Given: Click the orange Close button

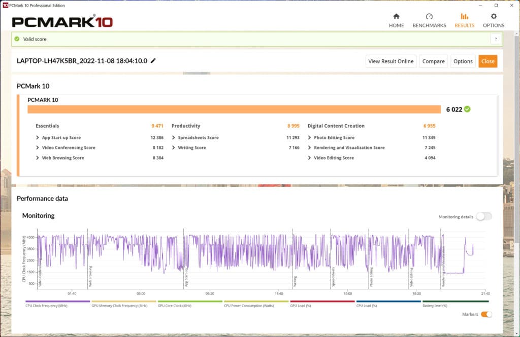Looking at the screenshot, I should [x=488, y=61].
